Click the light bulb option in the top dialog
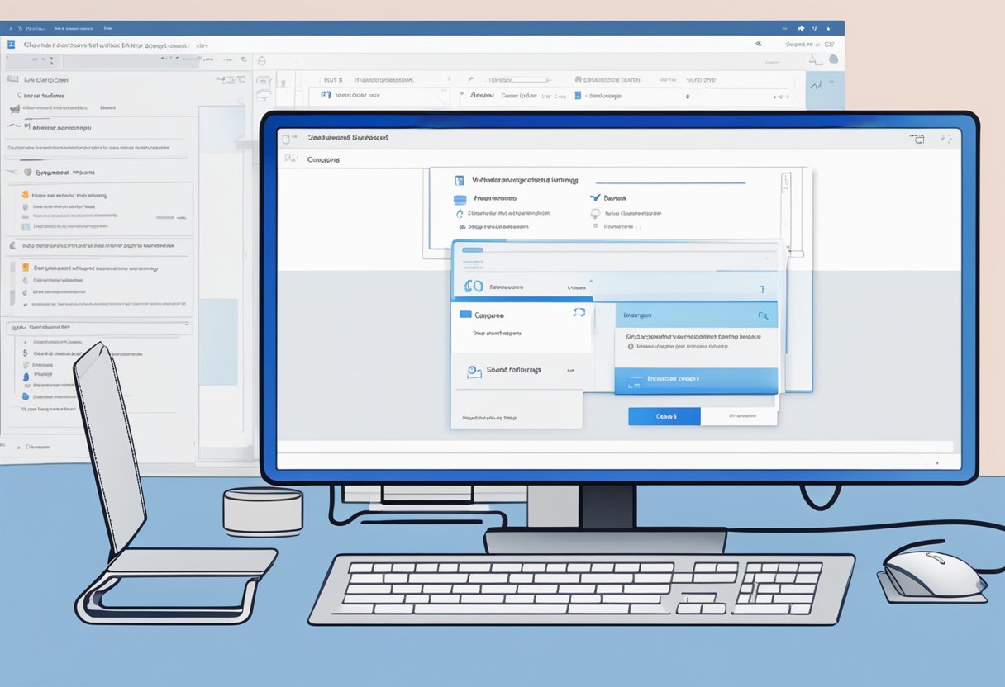This screenshot has width=1005, height=687. pyautogui.click(x=595, y=213)
